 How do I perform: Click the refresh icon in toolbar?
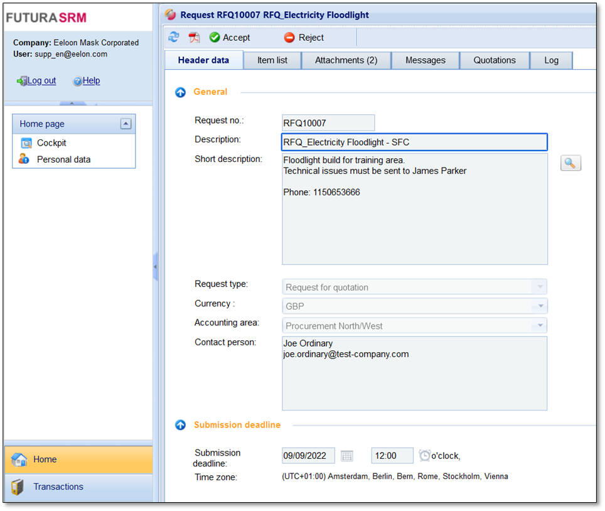[174, 38]
